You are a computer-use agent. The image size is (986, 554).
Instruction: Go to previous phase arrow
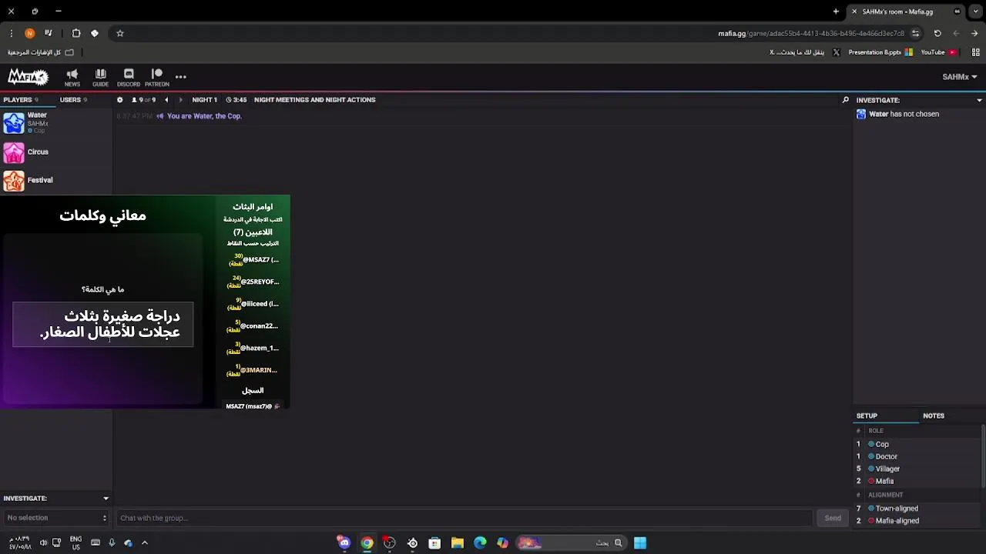166,100
